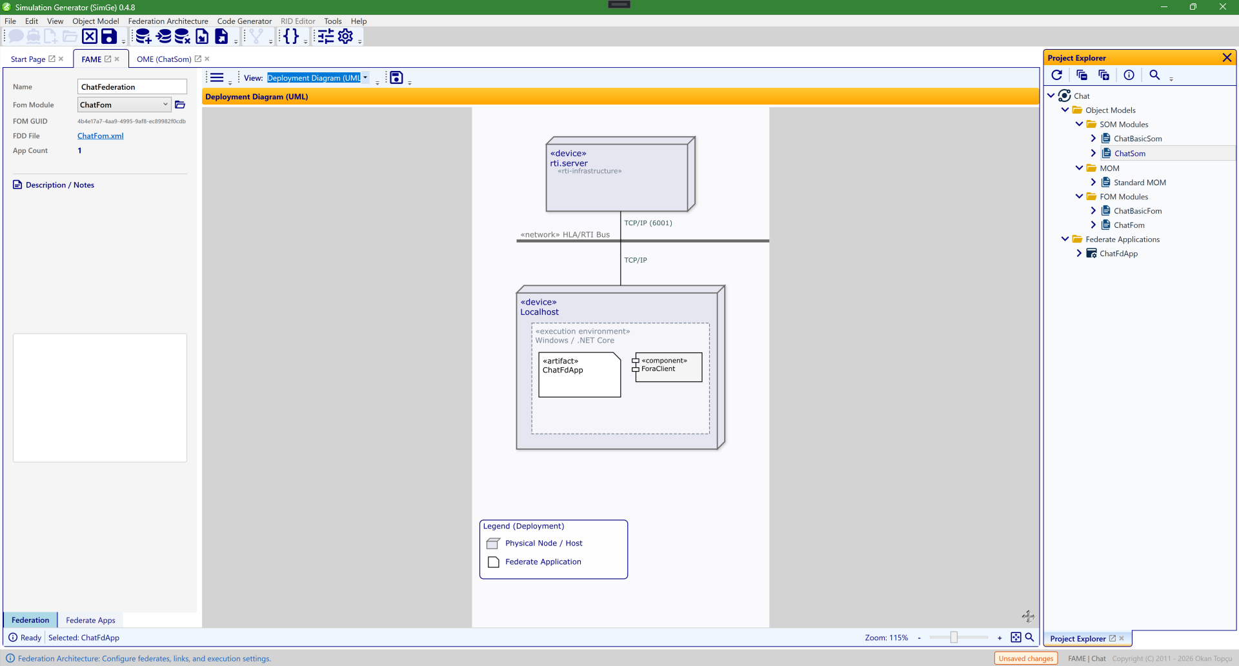Collapse all nodes in Project Explorer

point(1082,75)
